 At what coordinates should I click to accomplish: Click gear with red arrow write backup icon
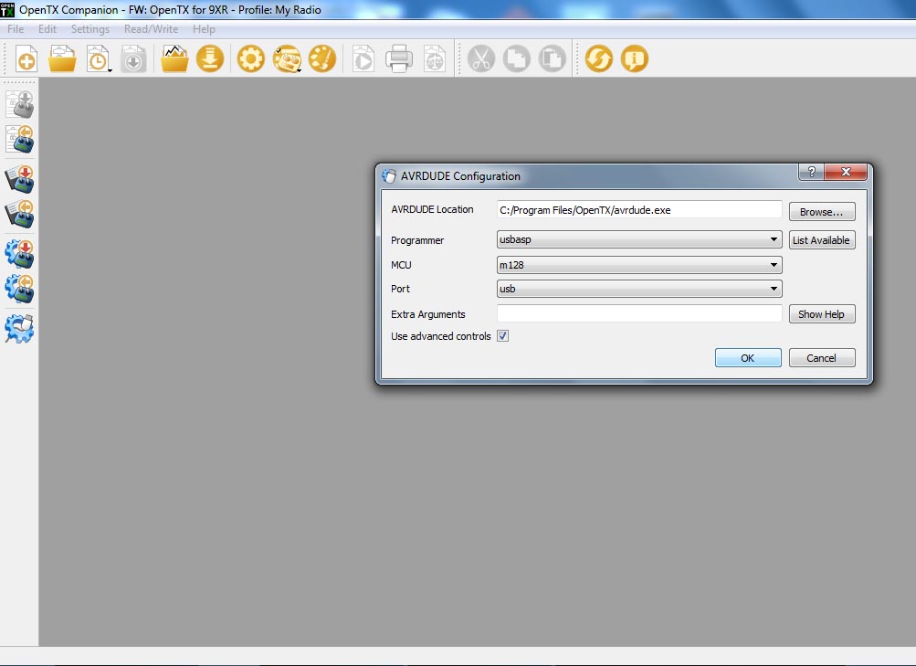[x=20, y=254]
